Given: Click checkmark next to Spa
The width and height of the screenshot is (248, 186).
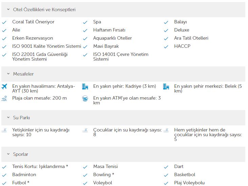Looking at the screenshot, I should coord(85,22).
